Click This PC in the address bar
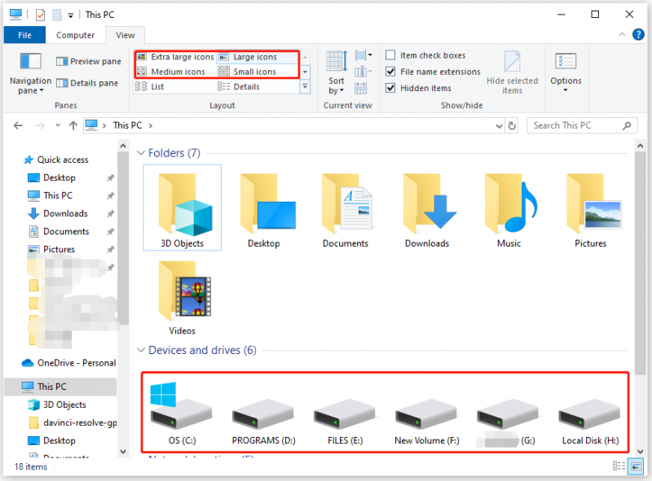 127,125
